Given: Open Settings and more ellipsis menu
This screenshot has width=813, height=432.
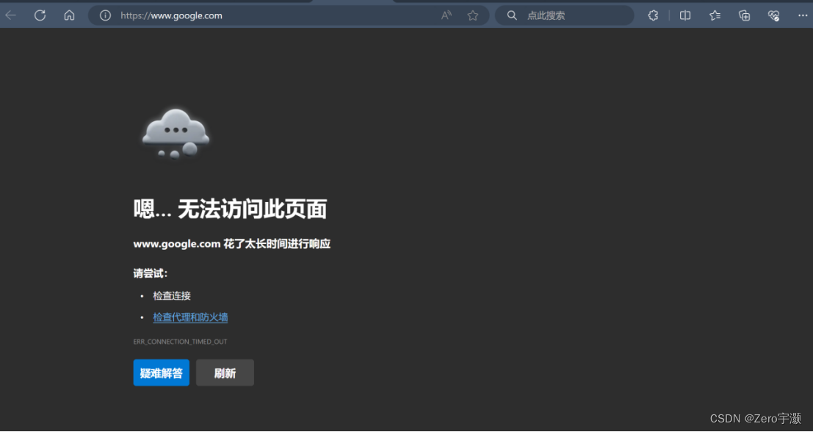Looking at the screenshot, I should tap(803, 15).
